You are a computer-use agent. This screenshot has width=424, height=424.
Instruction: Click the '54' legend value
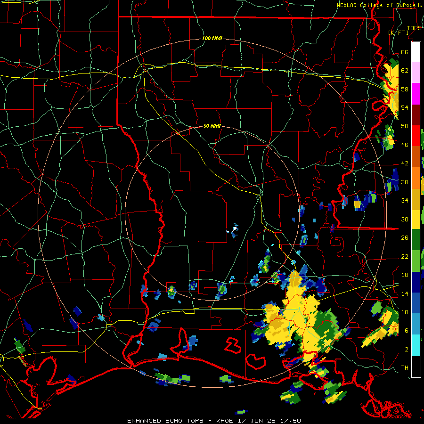405,107
